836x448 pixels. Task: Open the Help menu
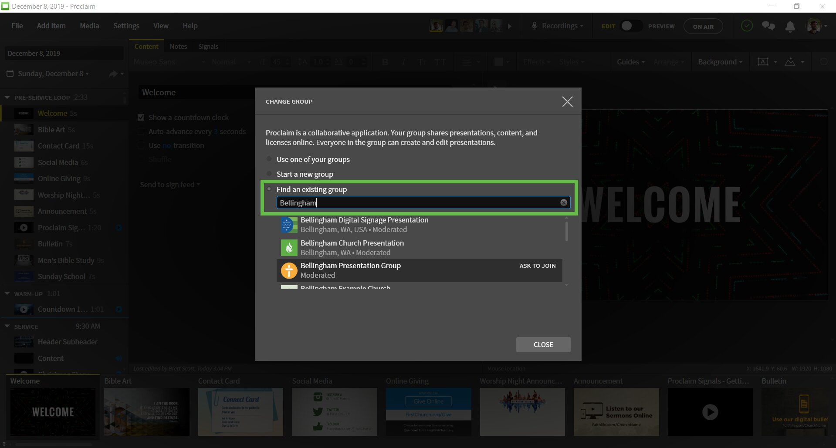pyautogui.click(x=190, y=26)
